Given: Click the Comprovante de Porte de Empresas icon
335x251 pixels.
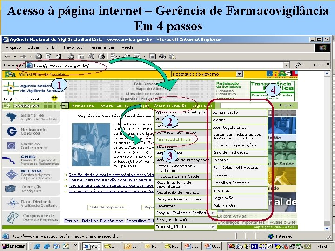Looking at the screenshot, I should coord(13,217).
